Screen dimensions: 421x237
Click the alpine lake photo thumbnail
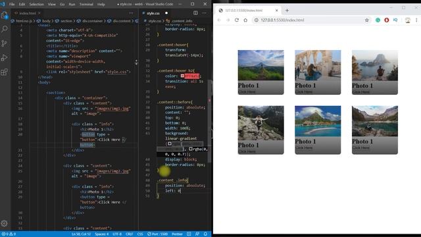[x=375, y=121]
